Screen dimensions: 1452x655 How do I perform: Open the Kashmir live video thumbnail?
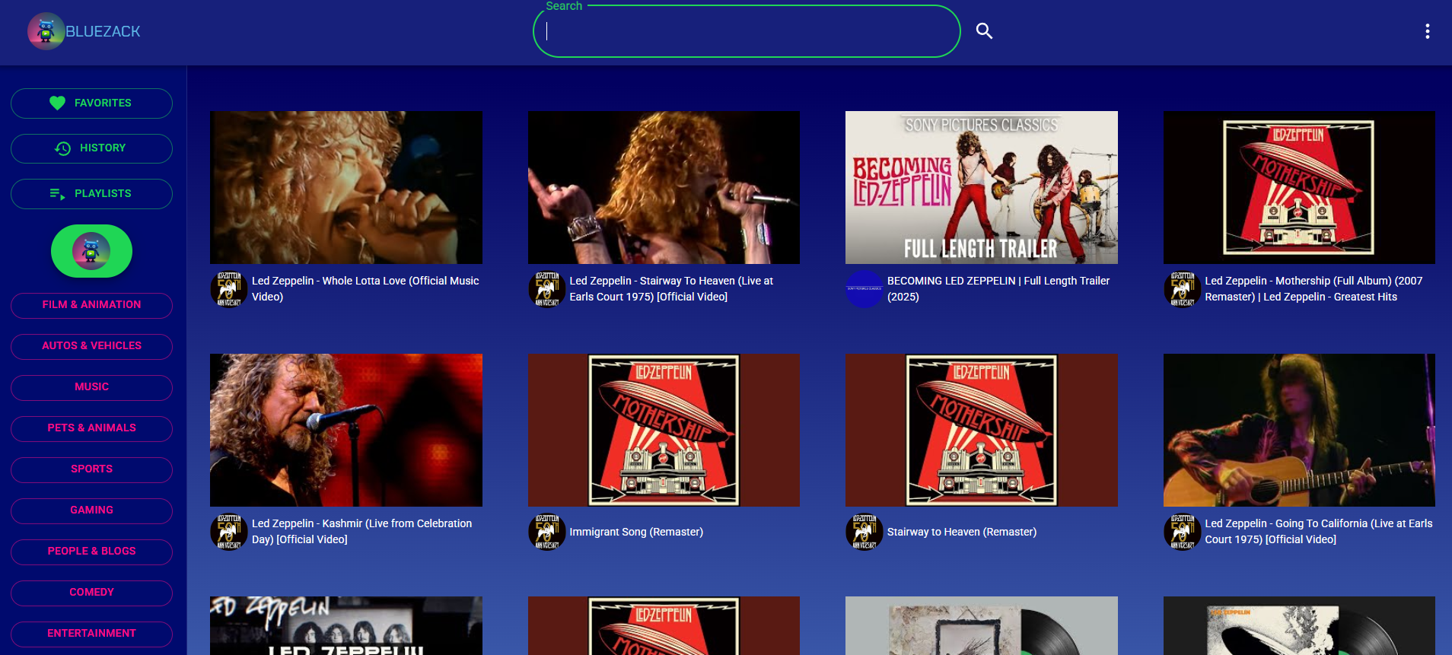(345, 430)
